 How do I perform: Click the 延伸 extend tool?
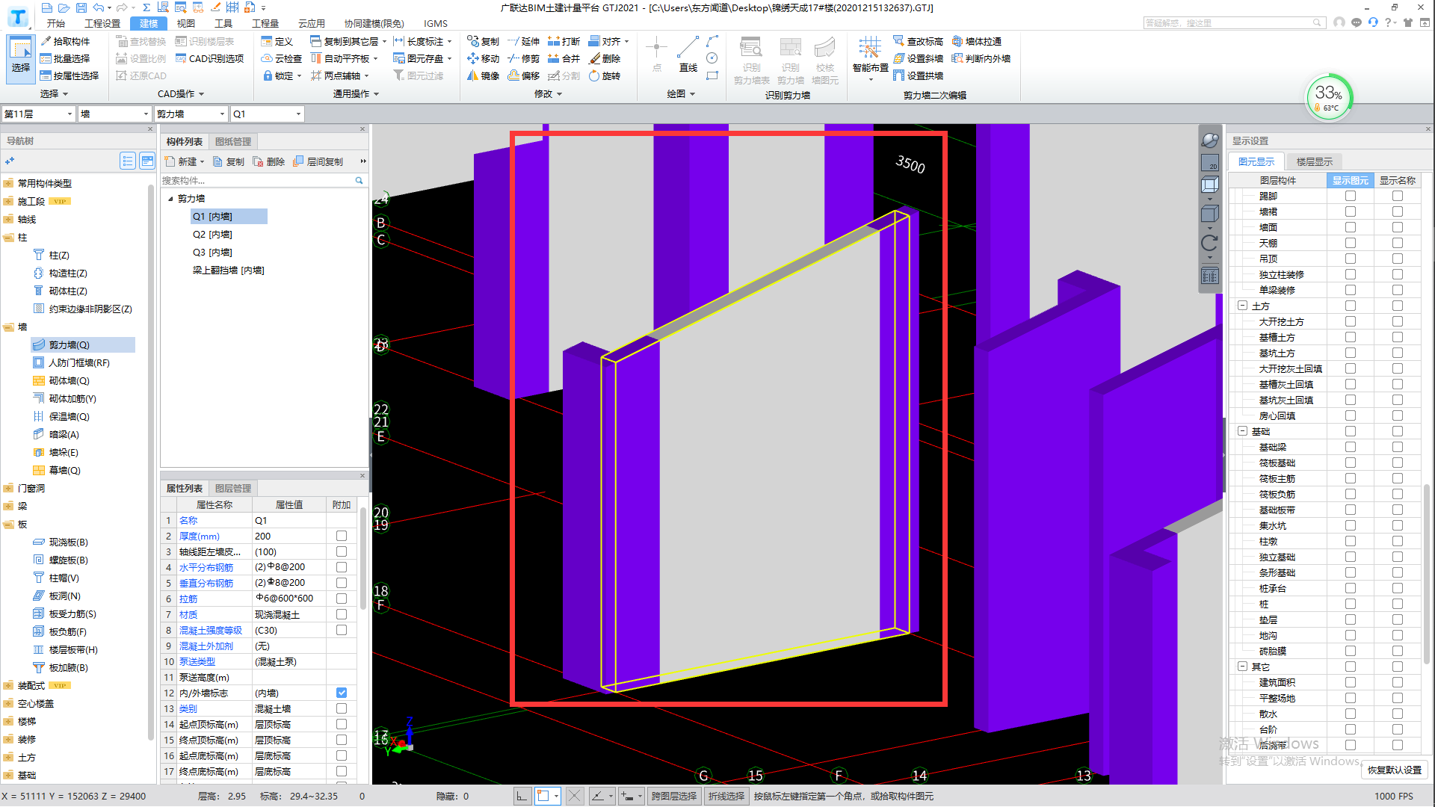[524, 41]
